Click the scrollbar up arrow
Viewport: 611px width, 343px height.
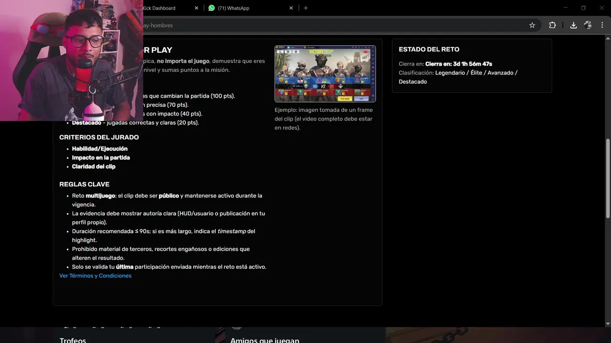608,37
